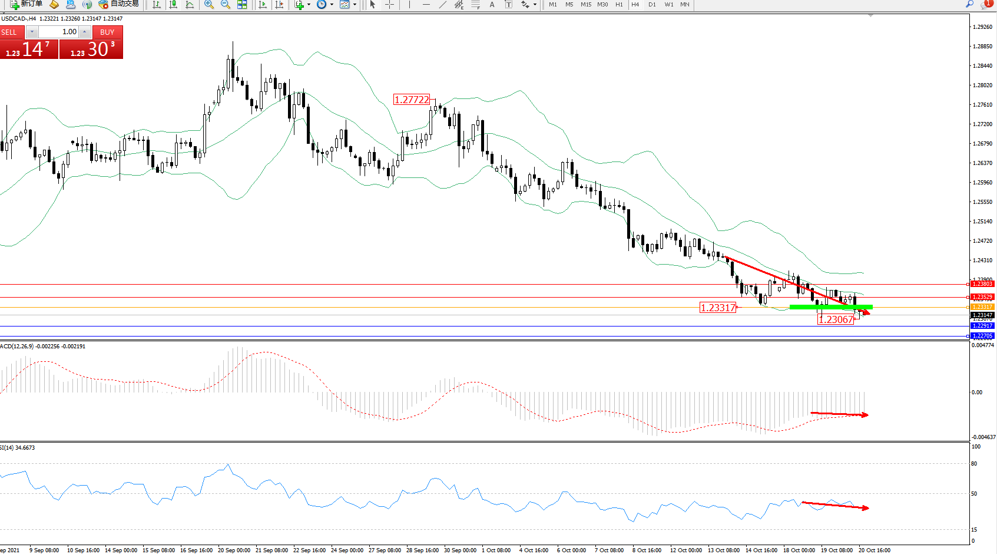Image resolution: width=997 pixels, height=554 pixels.
Task: Select the trendline drawing tool
Action: click(443, 4)
